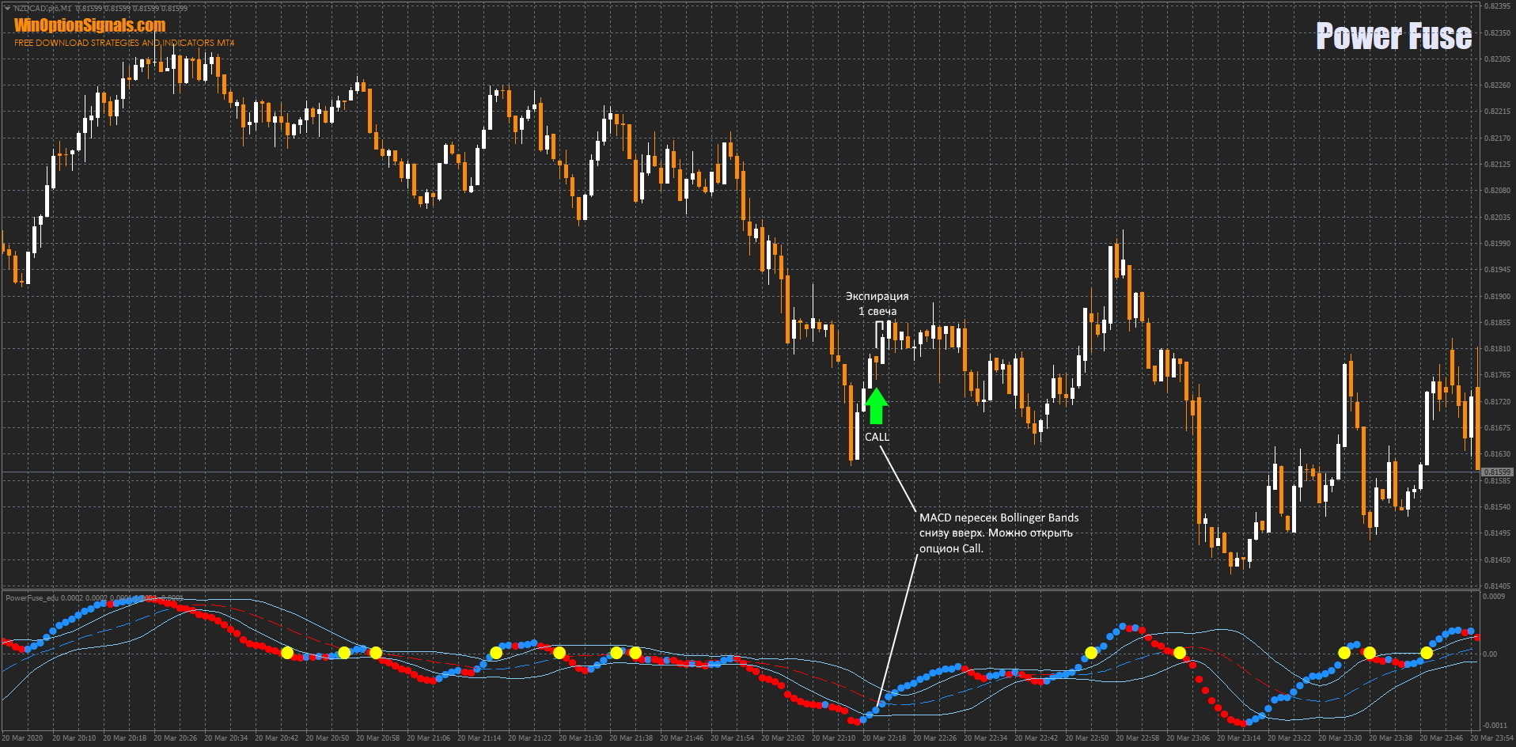Select the MACD Bollinger Bands annotation text

click(999, 533)
